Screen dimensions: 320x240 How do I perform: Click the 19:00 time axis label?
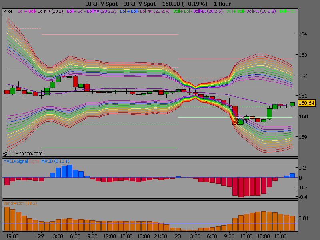[12, 236]
